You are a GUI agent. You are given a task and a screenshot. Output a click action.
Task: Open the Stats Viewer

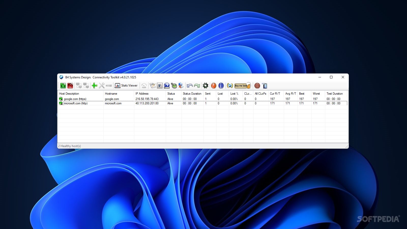126,86
